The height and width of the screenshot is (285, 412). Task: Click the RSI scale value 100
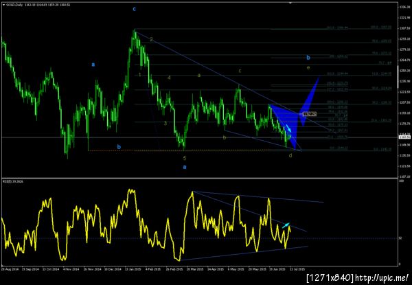click(x=401, y=181)
